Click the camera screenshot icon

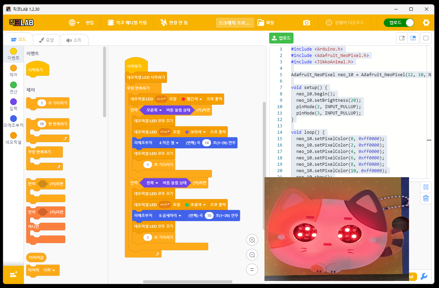(x=306, y=23)
